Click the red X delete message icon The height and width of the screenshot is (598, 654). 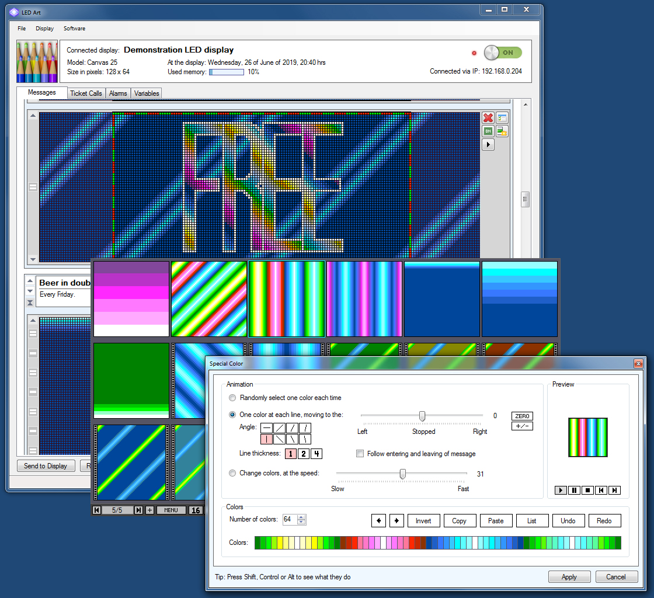[488, 118]
